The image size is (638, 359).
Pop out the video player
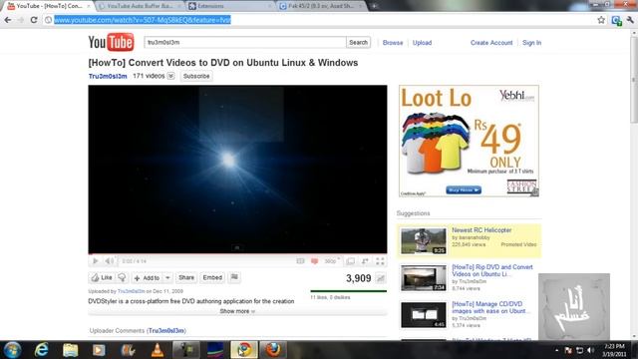tap(365, 261)
